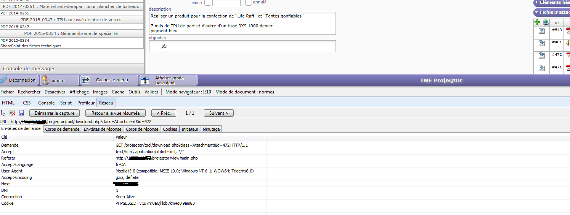Select the pointer element picker icon
The image size is (570, 215).
(x=3, y=113)
